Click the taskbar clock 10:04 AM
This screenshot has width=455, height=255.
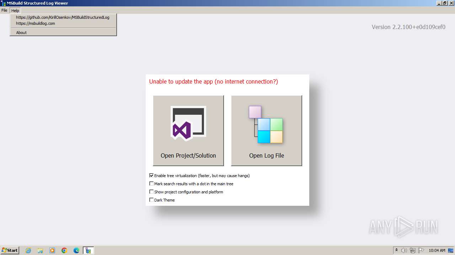(437, 250)
